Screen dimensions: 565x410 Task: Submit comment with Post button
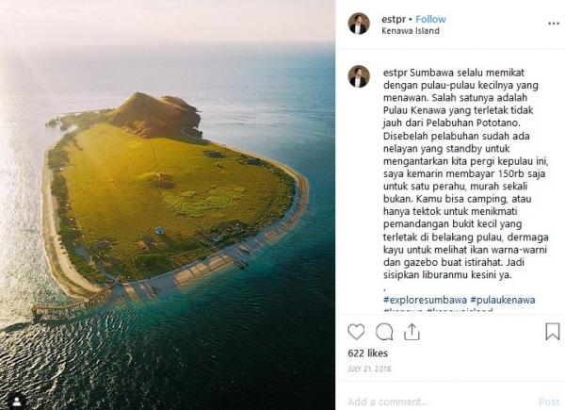pos(548,402)
